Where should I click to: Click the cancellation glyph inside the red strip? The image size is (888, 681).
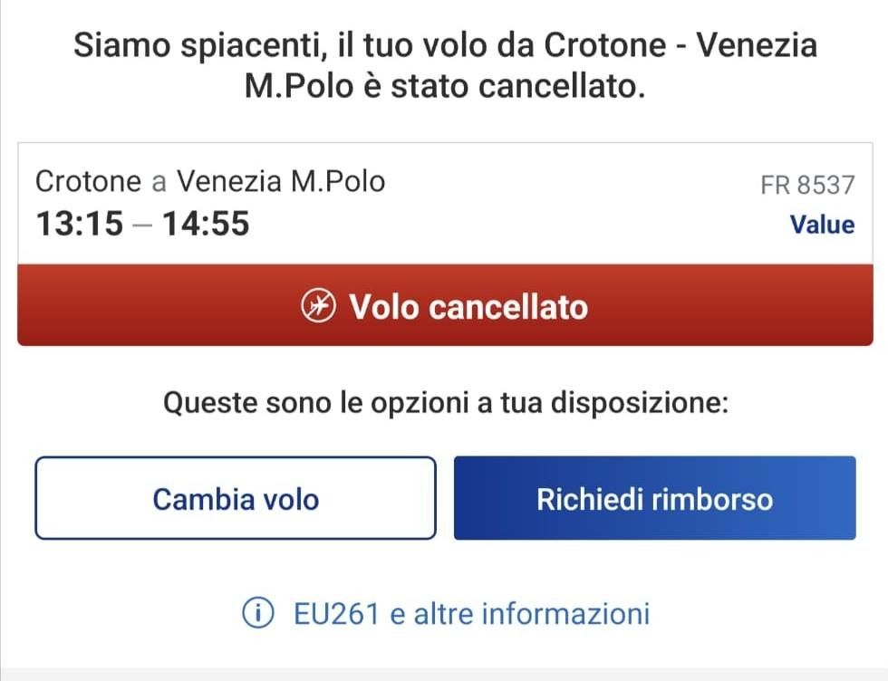pos(317,306)
